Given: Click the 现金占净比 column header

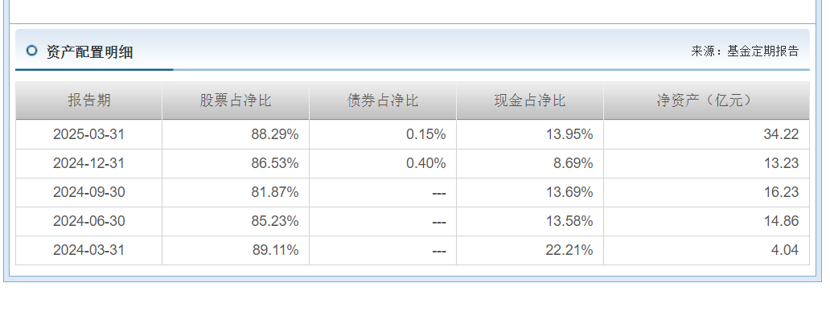Looking at the screenshot, I should (x=530, y=100).
